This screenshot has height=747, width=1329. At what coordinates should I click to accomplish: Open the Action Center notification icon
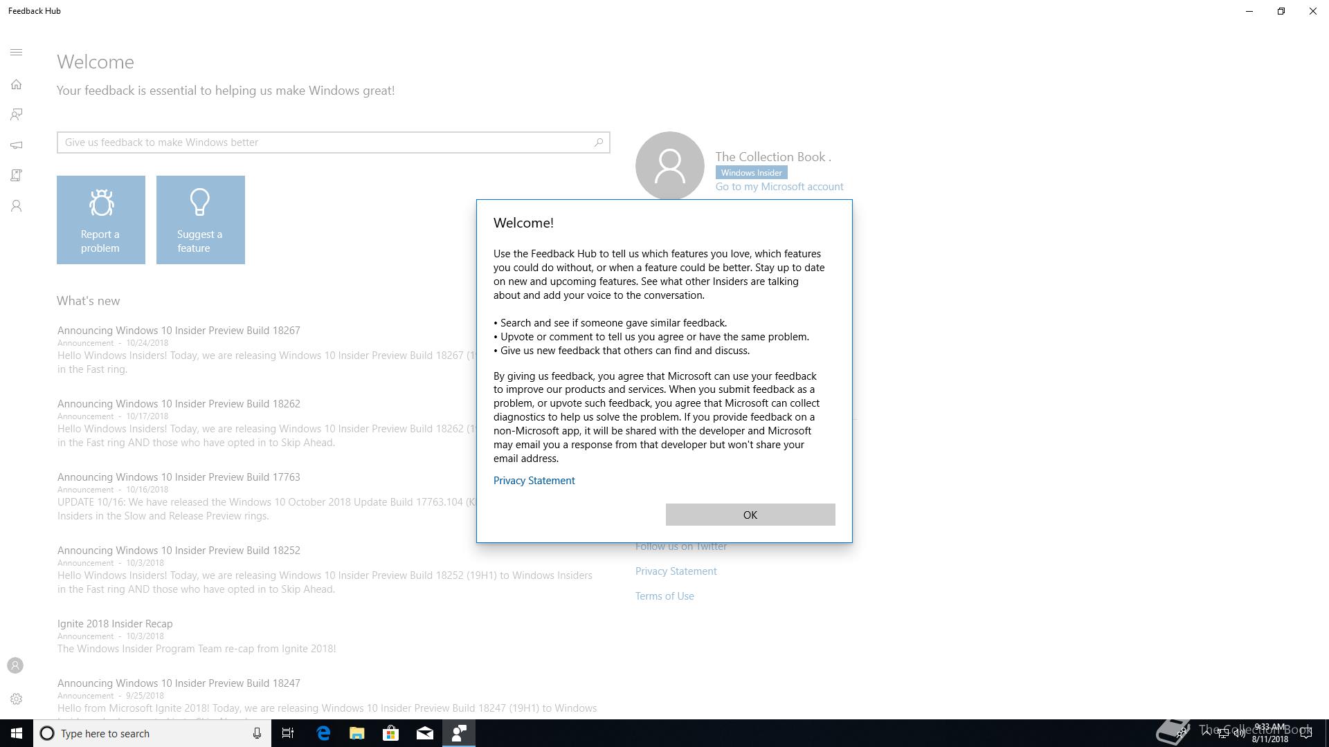pos(1306,733)
